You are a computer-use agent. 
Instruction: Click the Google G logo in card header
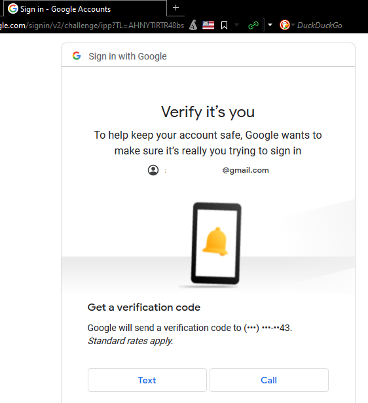pos(77,56)
